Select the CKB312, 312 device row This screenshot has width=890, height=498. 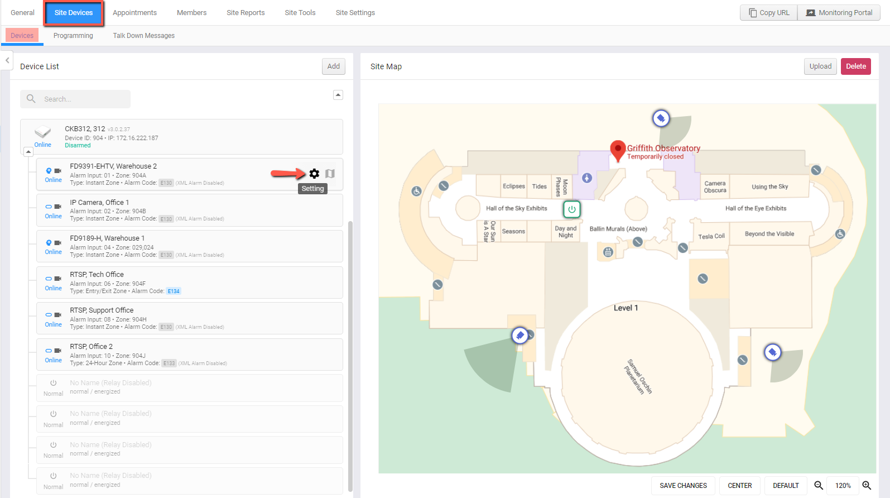(x=181, y=137)
